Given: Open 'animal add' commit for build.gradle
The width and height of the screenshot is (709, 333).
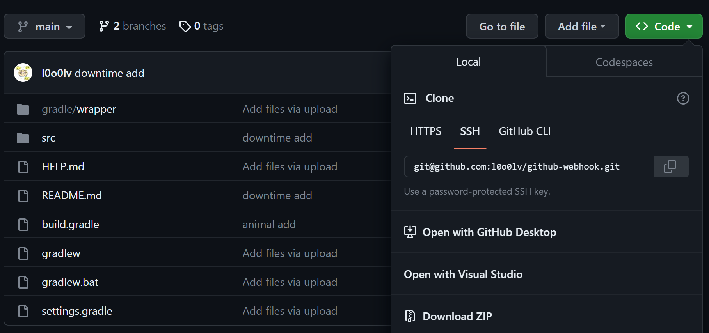Looking at the screenshot, I should point(269,225).
